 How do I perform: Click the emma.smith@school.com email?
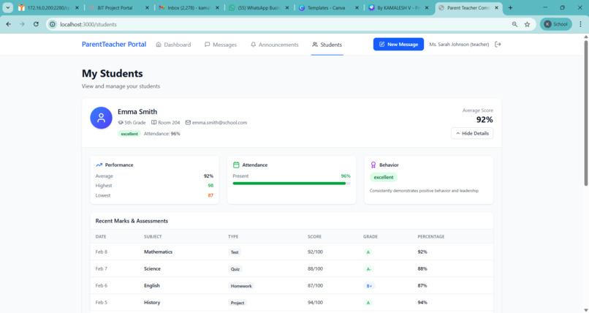pyautogui.click(x=220, y=123)
